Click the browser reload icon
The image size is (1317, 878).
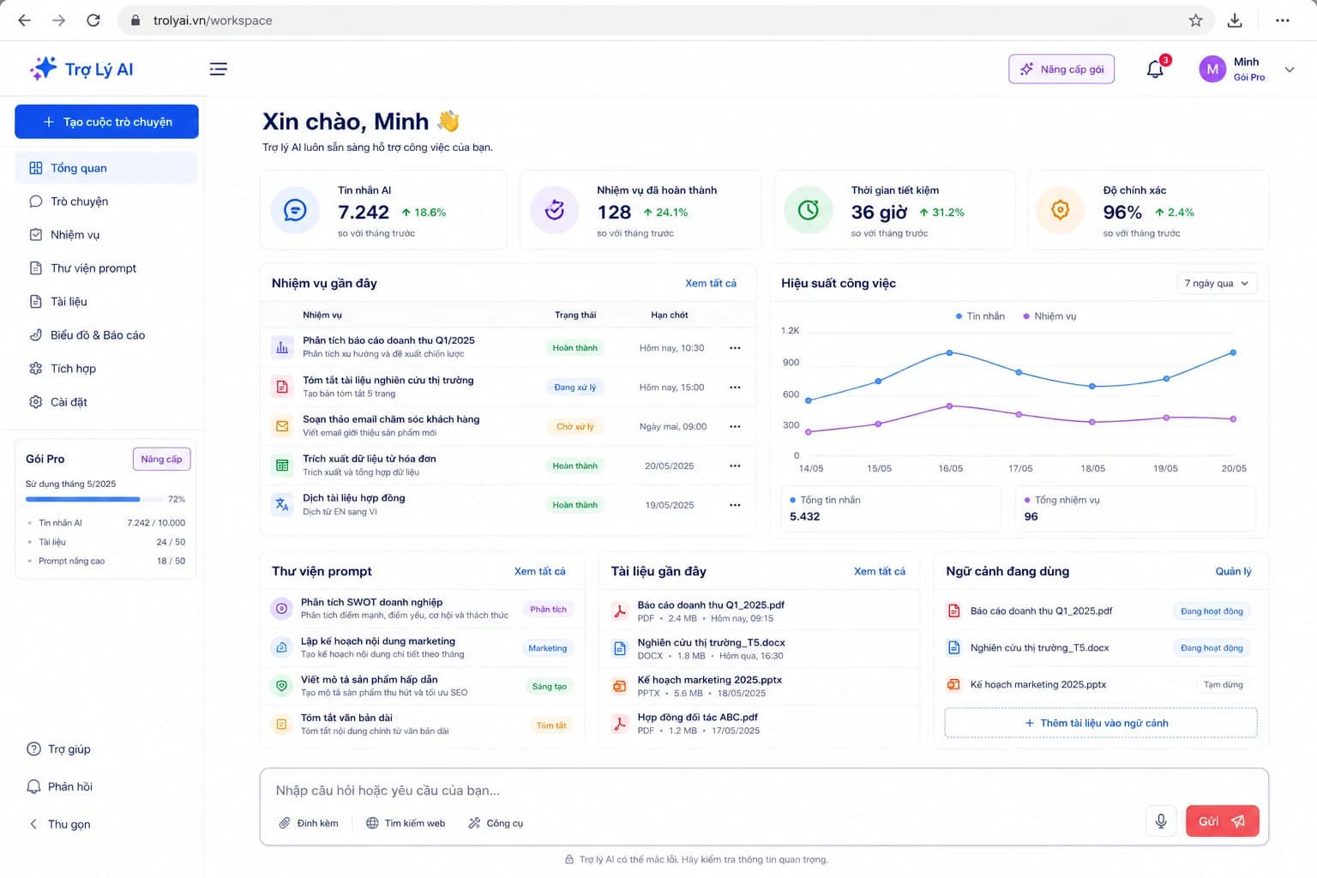(x=93, y=21)
